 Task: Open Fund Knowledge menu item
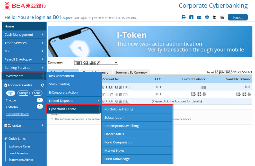pos(137,159)
